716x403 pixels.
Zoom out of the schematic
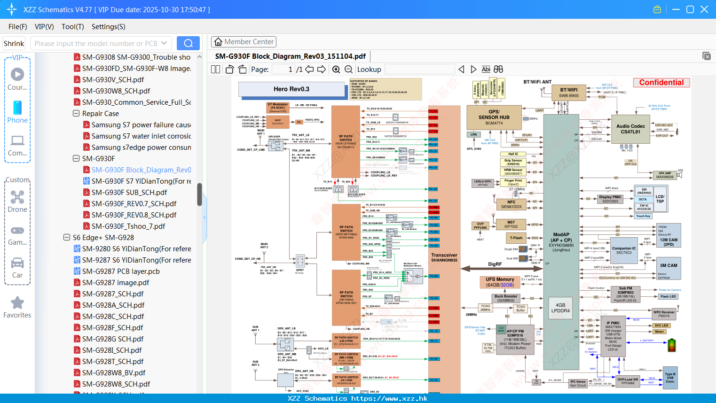[348, 69]
